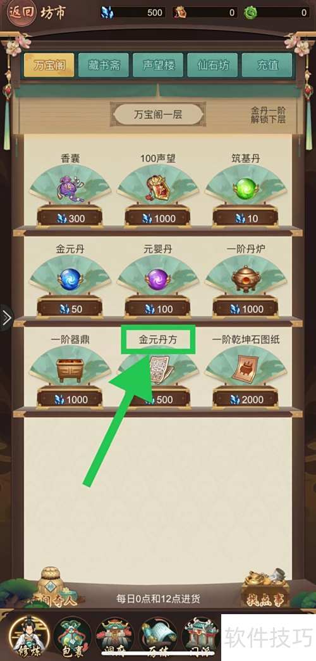Select the 100声望 reputation token item
Viewport: 316px width, 661px height.
[158, 189]
